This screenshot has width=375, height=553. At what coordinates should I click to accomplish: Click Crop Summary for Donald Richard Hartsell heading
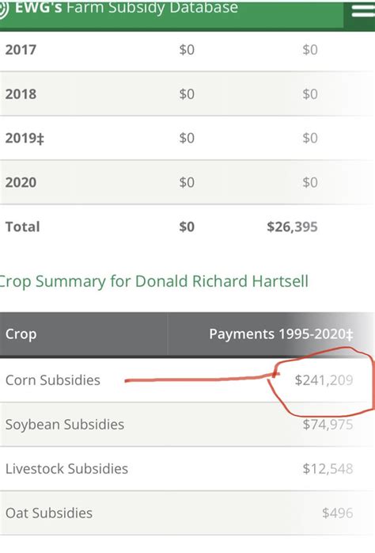point(153,282)
